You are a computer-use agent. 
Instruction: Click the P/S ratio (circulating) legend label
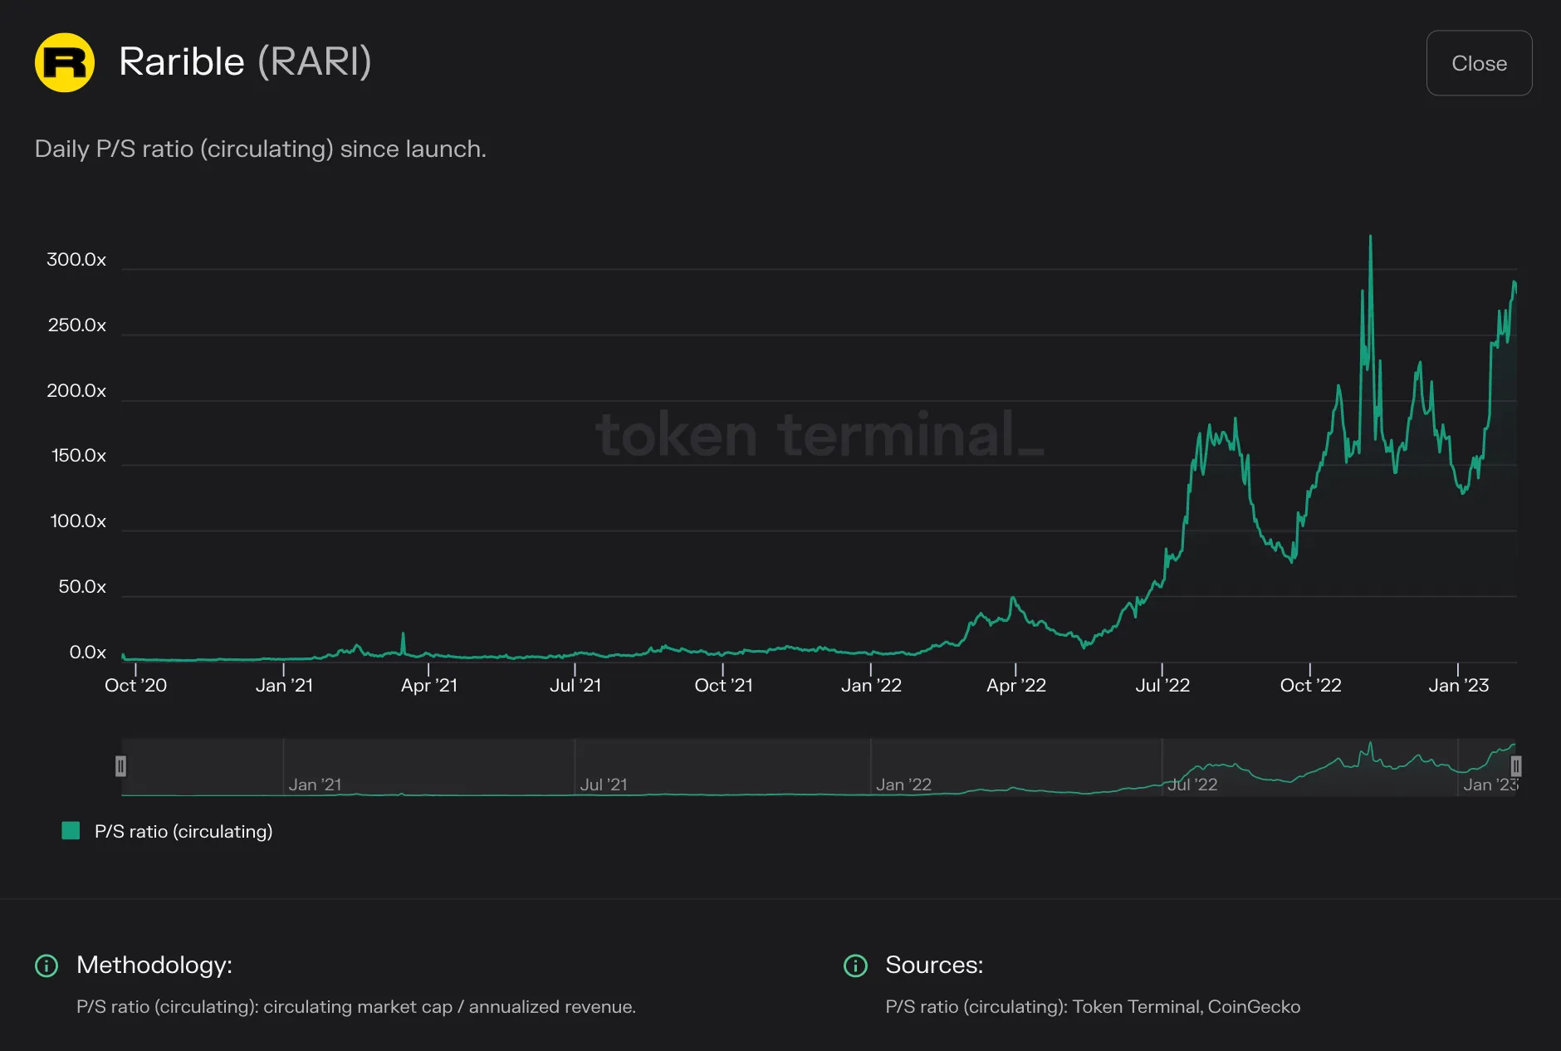[x=184, y=832]
